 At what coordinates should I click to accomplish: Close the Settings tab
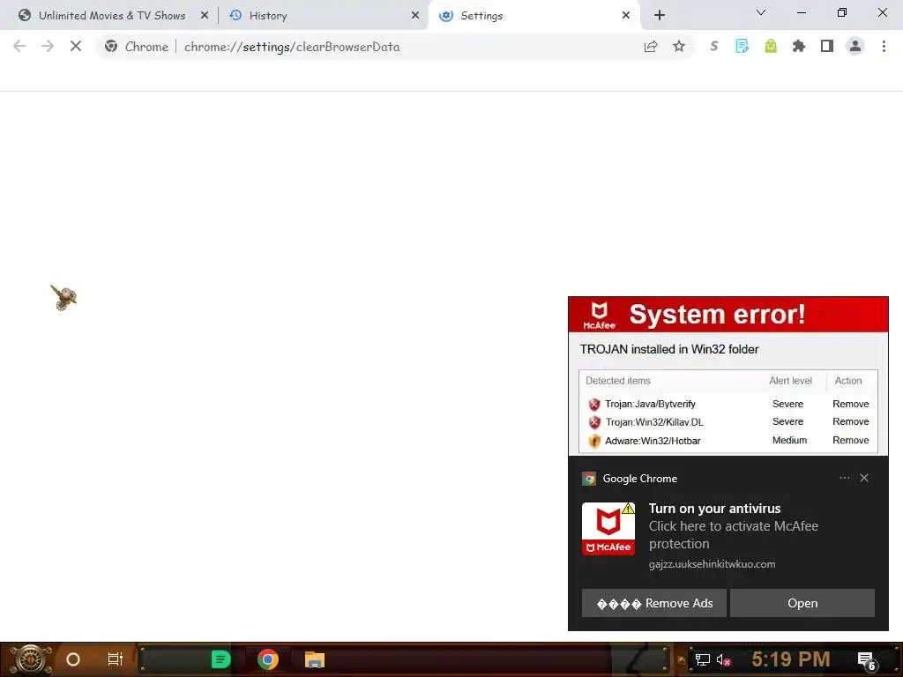626,16
